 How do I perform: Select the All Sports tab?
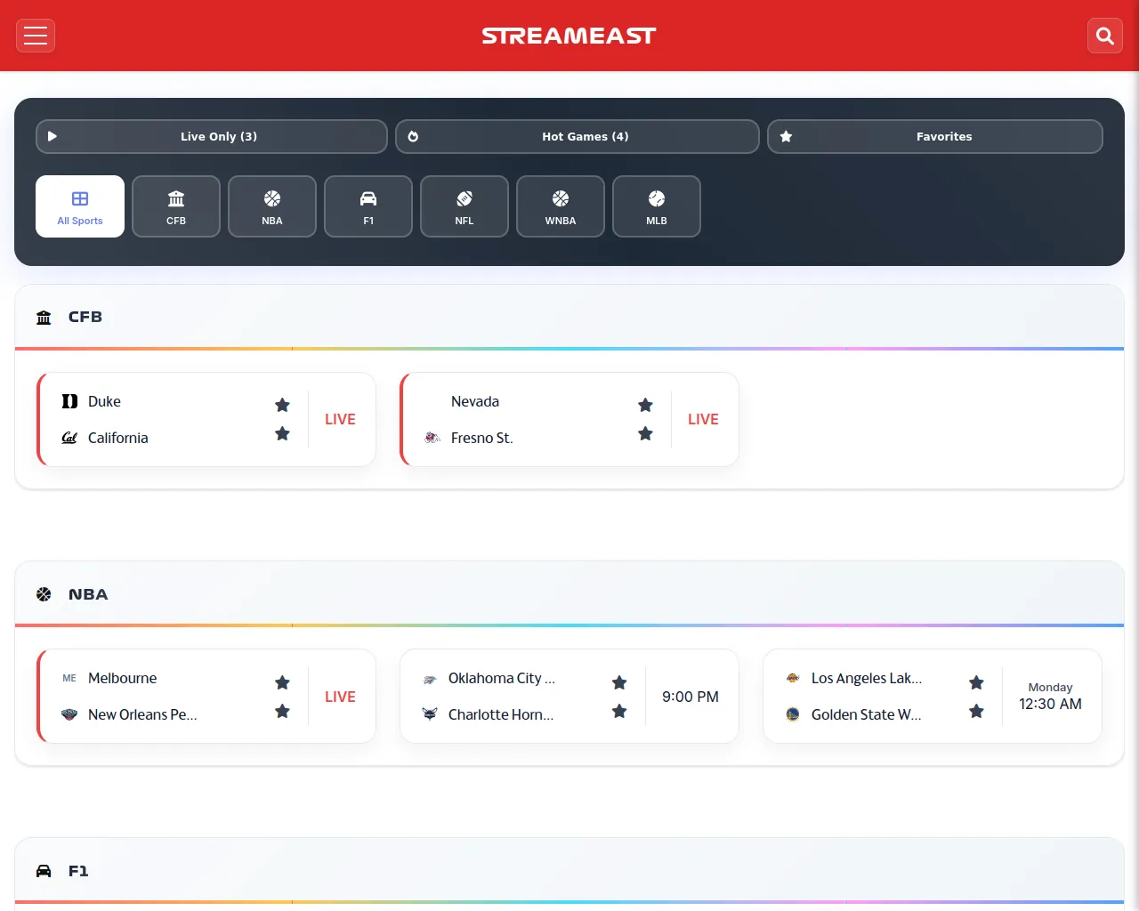coord(80,206)
